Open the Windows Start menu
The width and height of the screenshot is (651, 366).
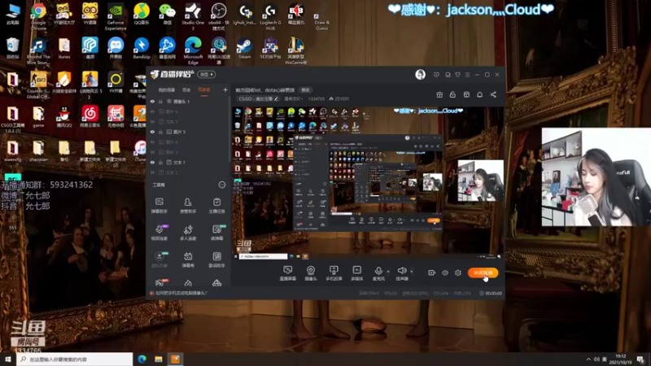[8, 359]
